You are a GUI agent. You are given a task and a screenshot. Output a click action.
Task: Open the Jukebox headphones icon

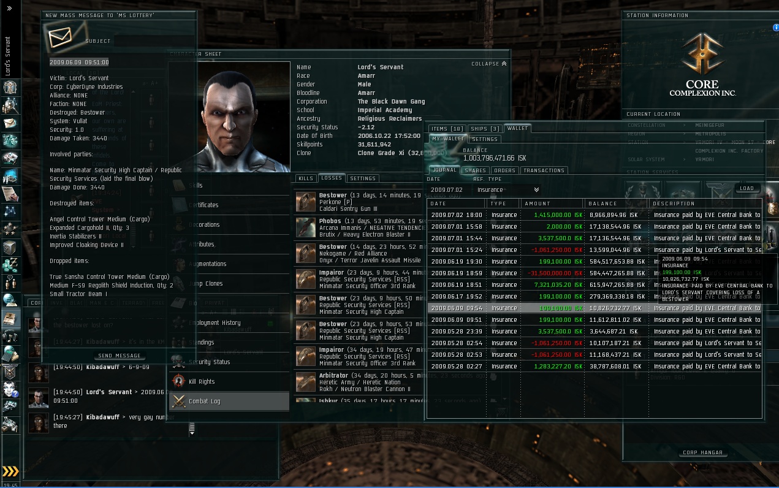pyautogui.click(x=10, y=337)
